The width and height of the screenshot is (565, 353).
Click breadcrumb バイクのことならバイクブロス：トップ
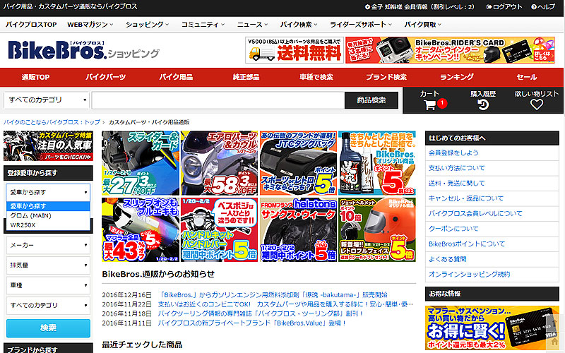(x=52, y=122)
